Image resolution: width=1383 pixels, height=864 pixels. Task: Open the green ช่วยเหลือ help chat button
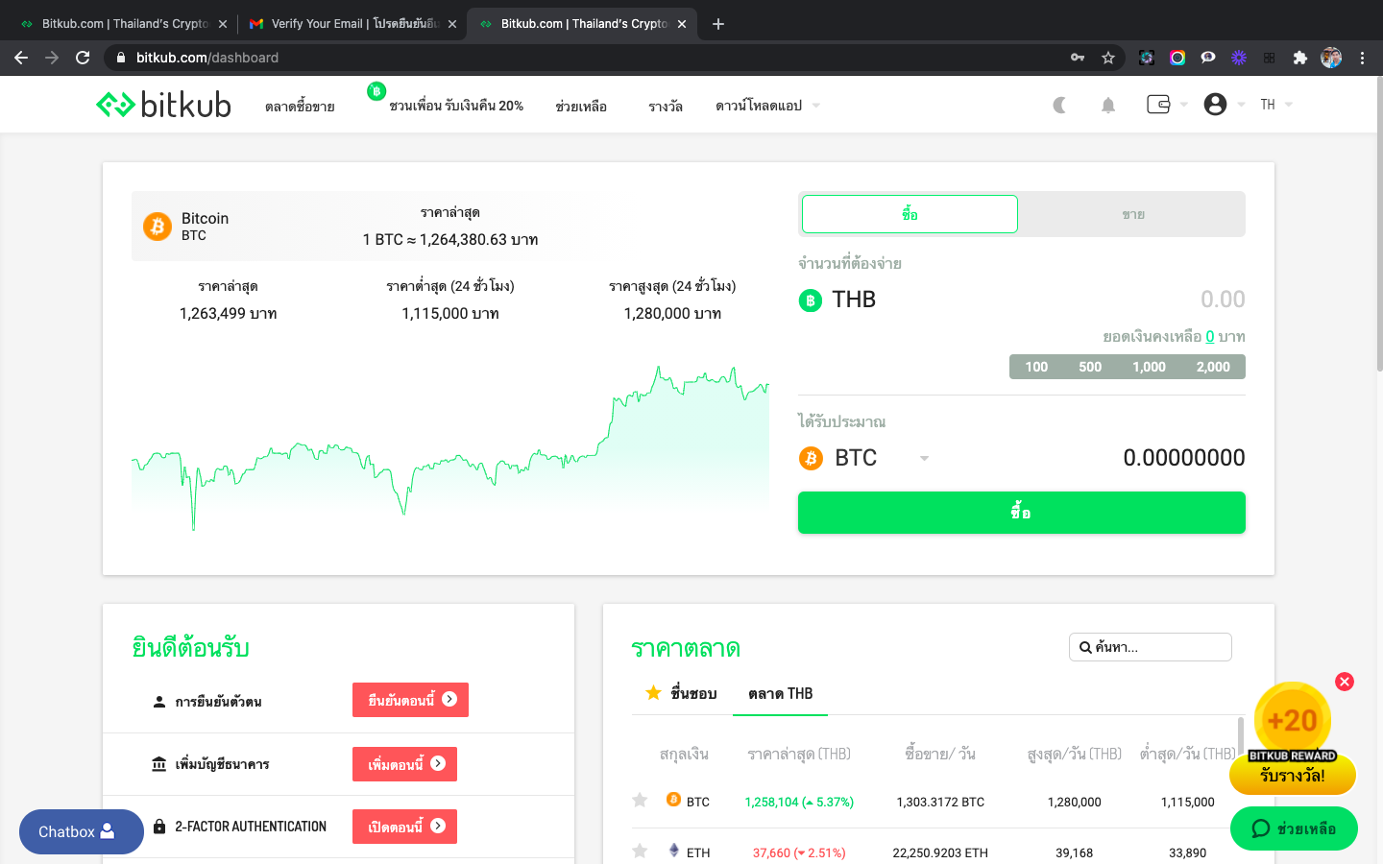coord(1294,828)
